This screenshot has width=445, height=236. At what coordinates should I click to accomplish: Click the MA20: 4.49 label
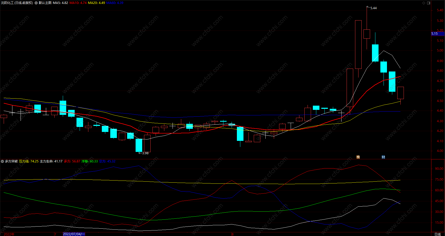(96, 3)
